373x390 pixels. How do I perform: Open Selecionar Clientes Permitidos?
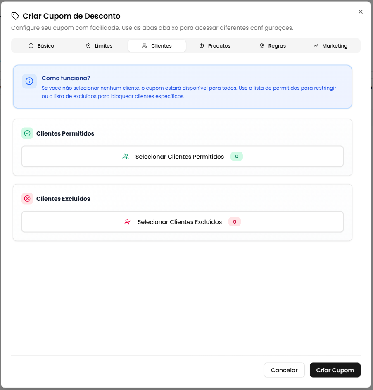click(183, 157)
